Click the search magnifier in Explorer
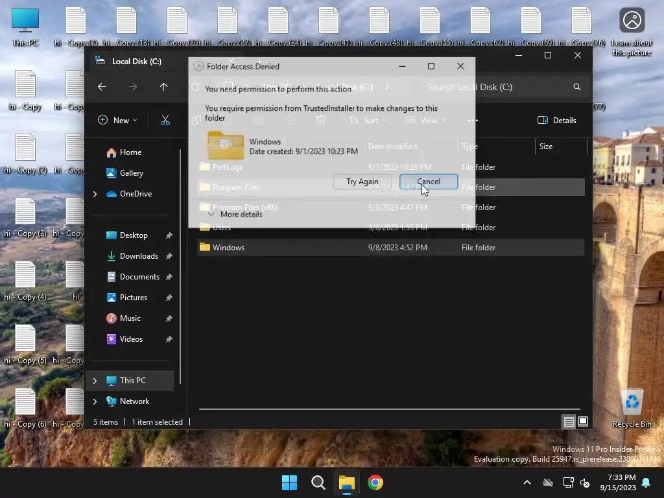Screen dimensions: 664x498 click(576, 87)
